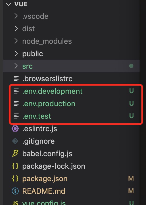The image size is (146, 205).
Task: Click the JS icon beside vue.config.js
Action: [x=15, y=203]
